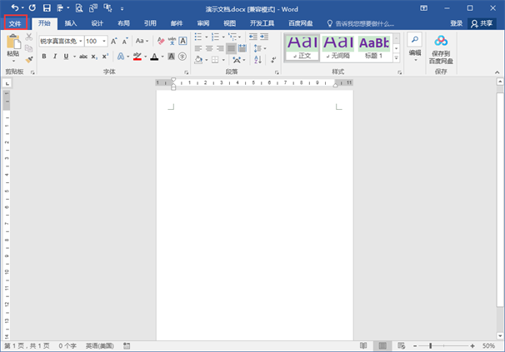Open the 文件 (File) tab
Viewport: 505px width, 352px height.
(x=15, y=23)
